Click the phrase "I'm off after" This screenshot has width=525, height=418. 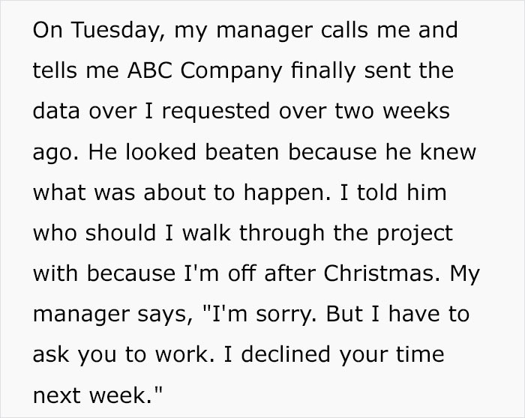250,273
